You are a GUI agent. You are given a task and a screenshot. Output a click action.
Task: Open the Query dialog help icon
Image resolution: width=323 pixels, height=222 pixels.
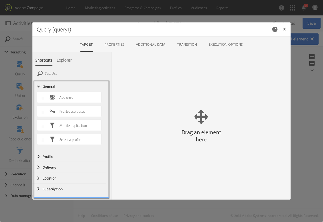275,29
